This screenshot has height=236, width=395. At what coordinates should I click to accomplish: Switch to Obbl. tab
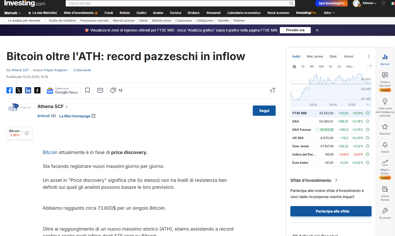point(333,56)
